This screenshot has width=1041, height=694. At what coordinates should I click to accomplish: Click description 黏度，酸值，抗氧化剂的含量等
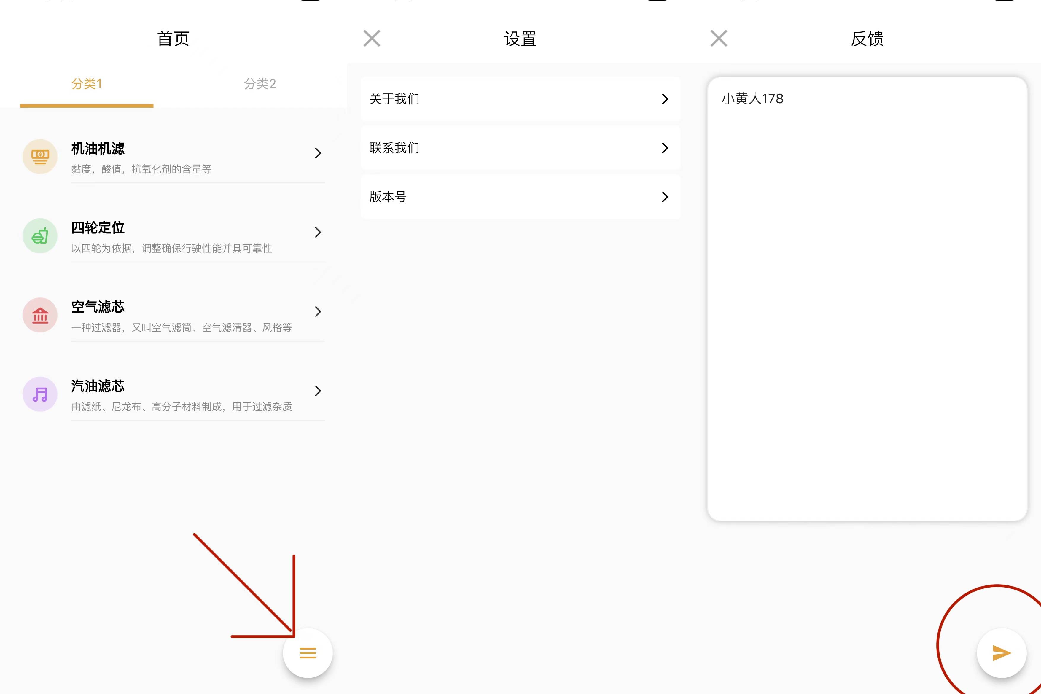pos(141,169)
